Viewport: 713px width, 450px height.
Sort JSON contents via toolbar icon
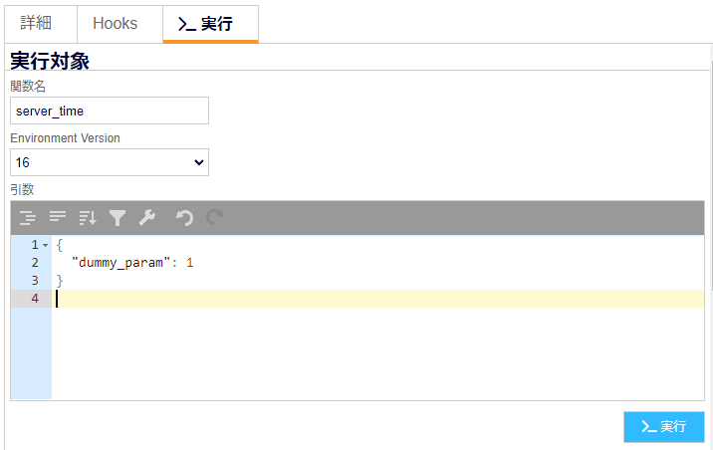pyautogui.click(x=88, y=218)
